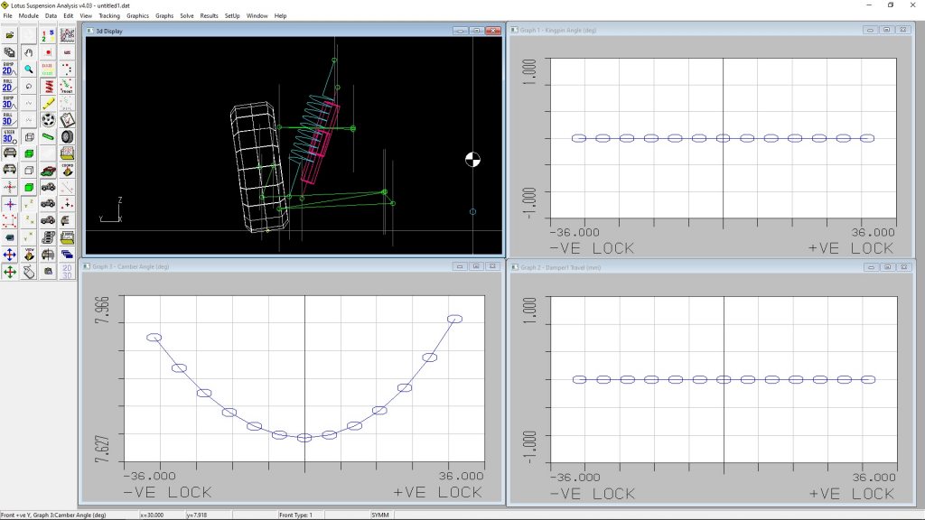Click the camera icon in the toolbar
Screen dimensions: 925x520
coord(48,272)
